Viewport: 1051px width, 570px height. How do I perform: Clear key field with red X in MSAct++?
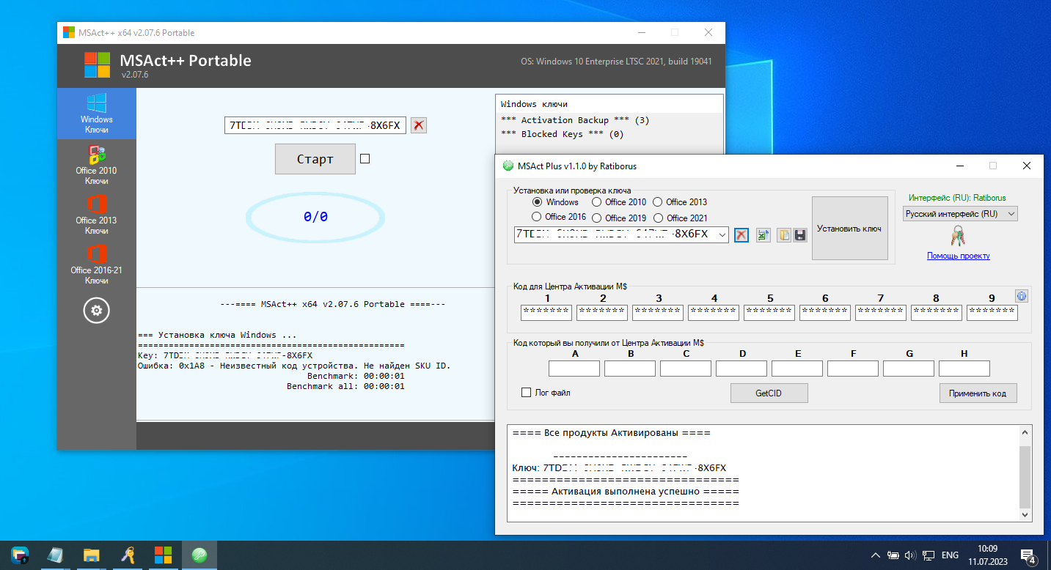pos(418,125)
